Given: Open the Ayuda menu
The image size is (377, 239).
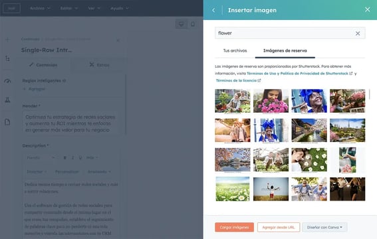Looking at the screenshot, I should (119, 8).
